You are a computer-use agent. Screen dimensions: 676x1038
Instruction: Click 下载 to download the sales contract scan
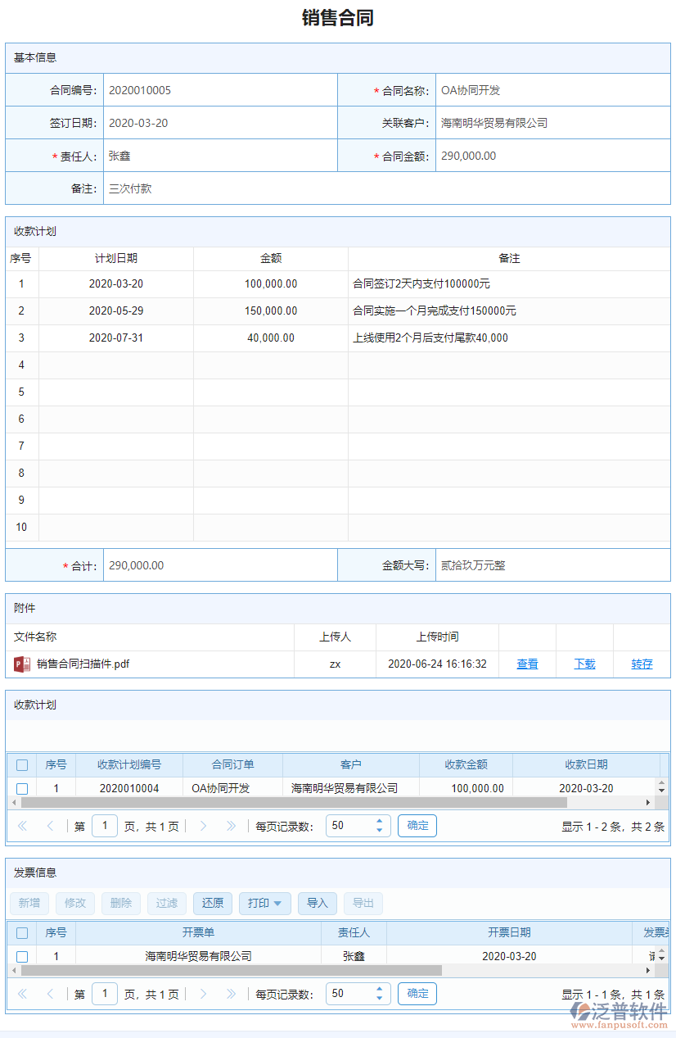click(584, 664)
